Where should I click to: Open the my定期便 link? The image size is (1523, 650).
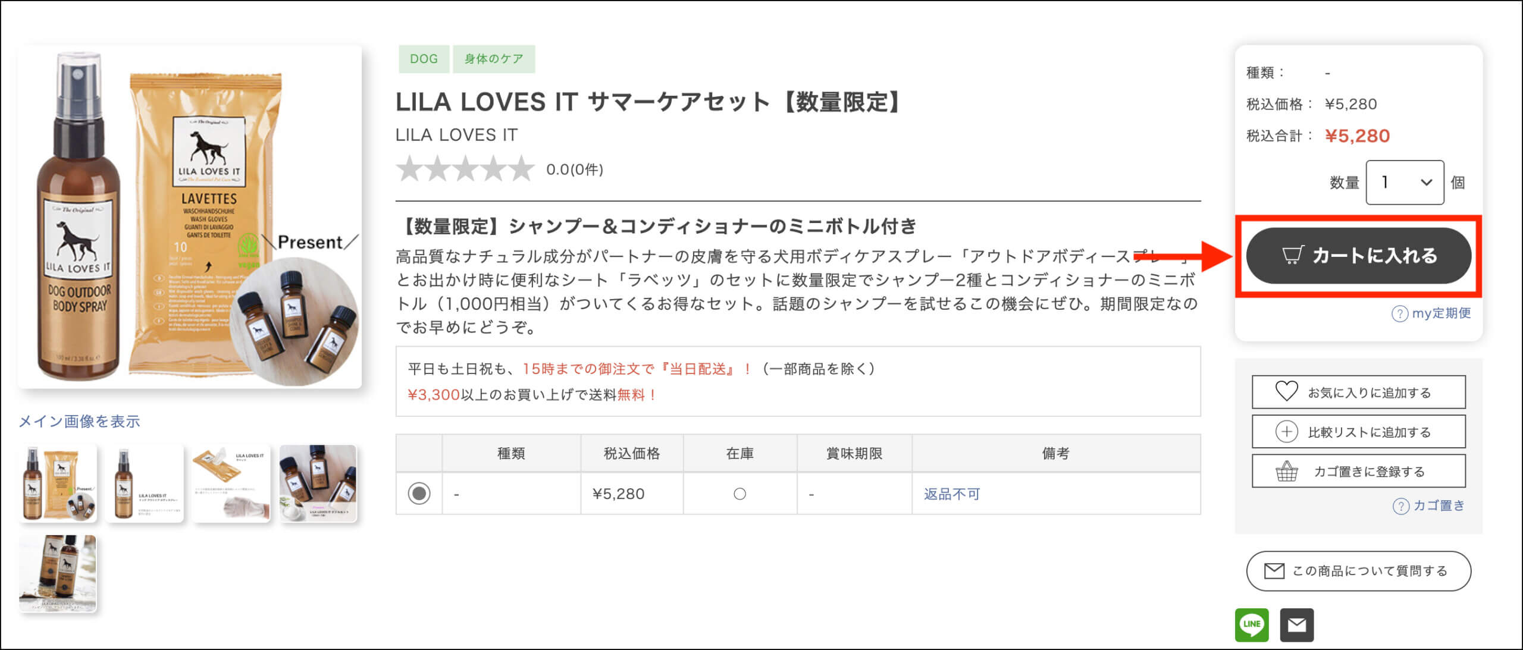coord(1441,313)
